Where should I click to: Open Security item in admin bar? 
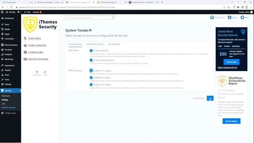(x=37, y=12)
